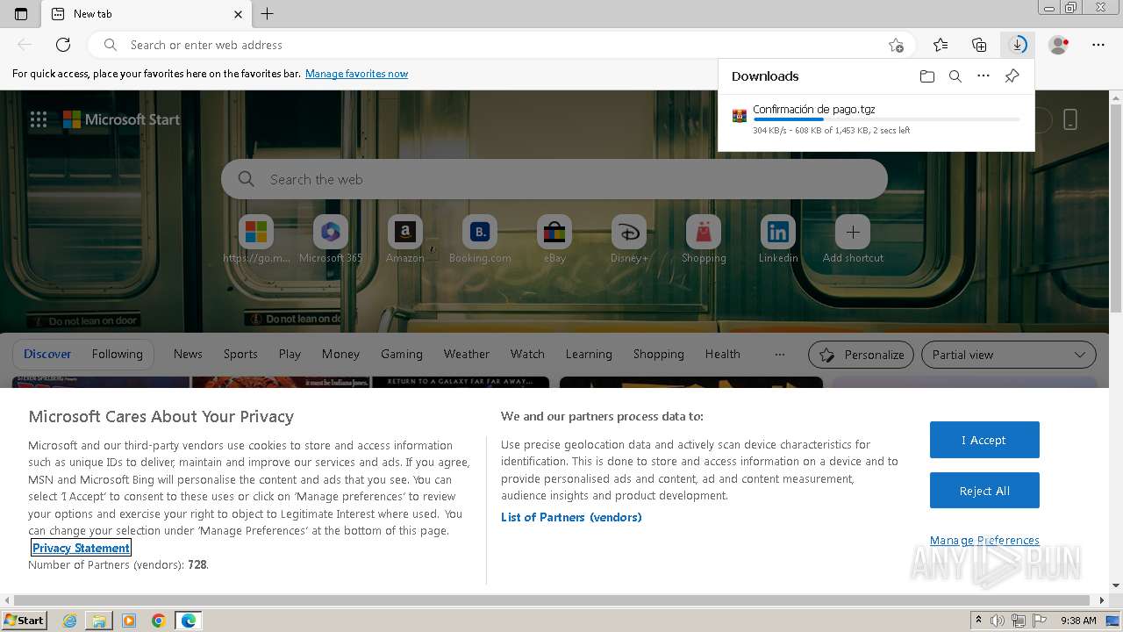Image resolution: width=1123 pixels, height=632 pixels.
Task: Focus the Search or enter web address bar
Action: click(500, 45)
